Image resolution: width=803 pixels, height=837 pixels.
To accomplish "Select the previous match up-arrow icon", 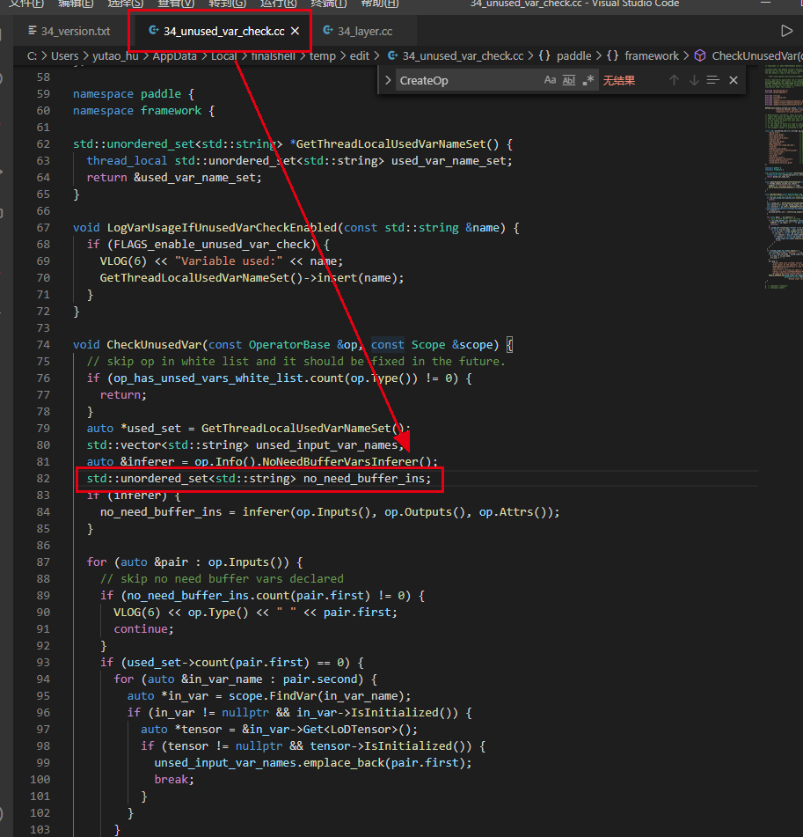I will click(674, 79).
